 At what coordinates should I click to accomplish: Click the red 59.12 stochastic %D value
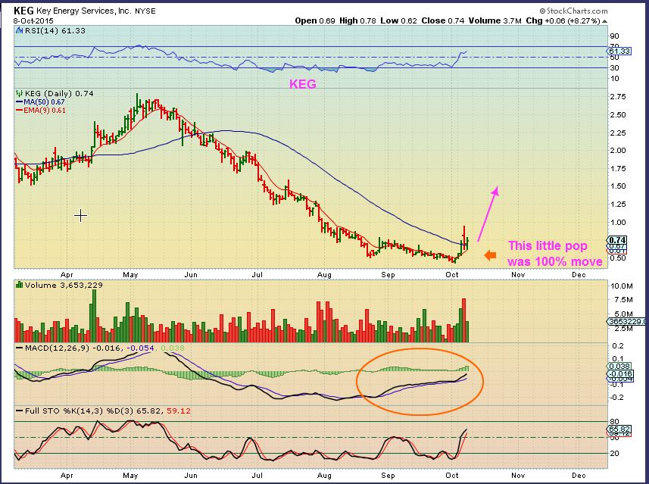click(x=179, y=411)
